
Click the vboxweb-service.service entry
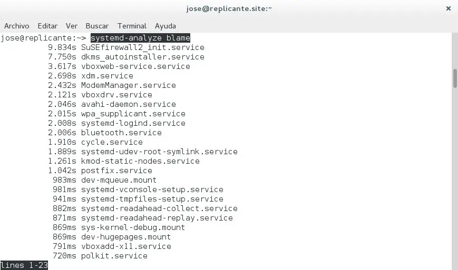tap(135, 66)
